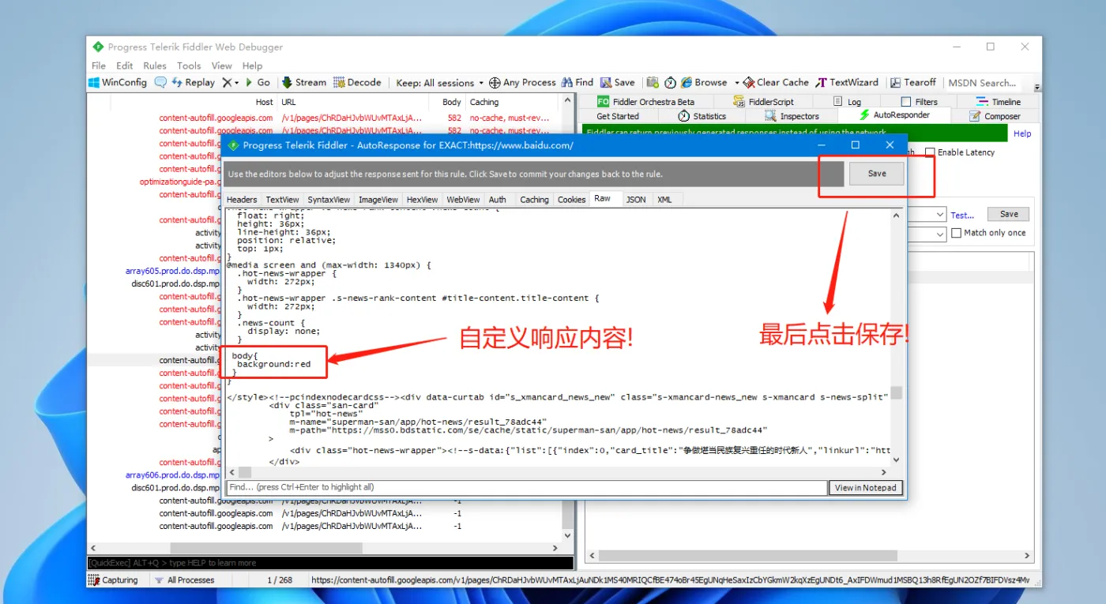
Task: Open Find sessions from the toolbar
Action: point(577,82)
